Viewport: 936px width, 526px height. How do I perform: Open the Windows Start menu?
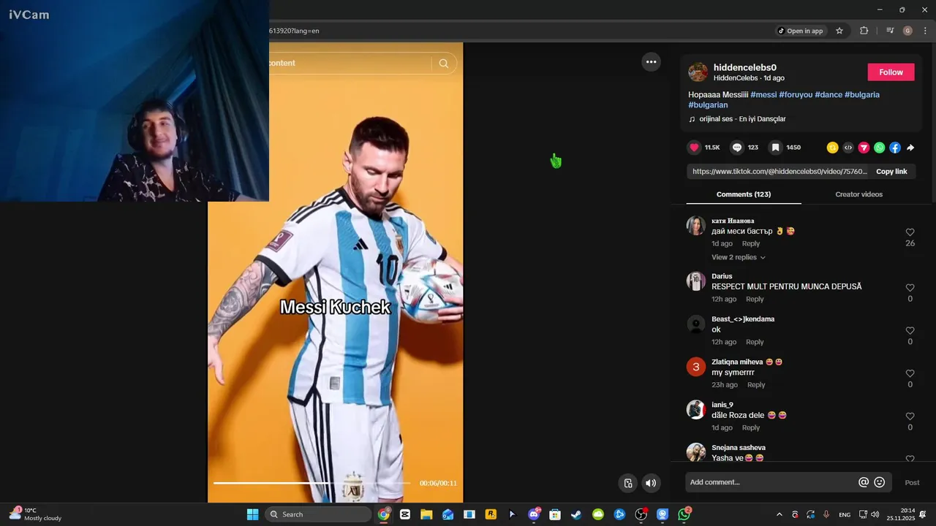252,514
